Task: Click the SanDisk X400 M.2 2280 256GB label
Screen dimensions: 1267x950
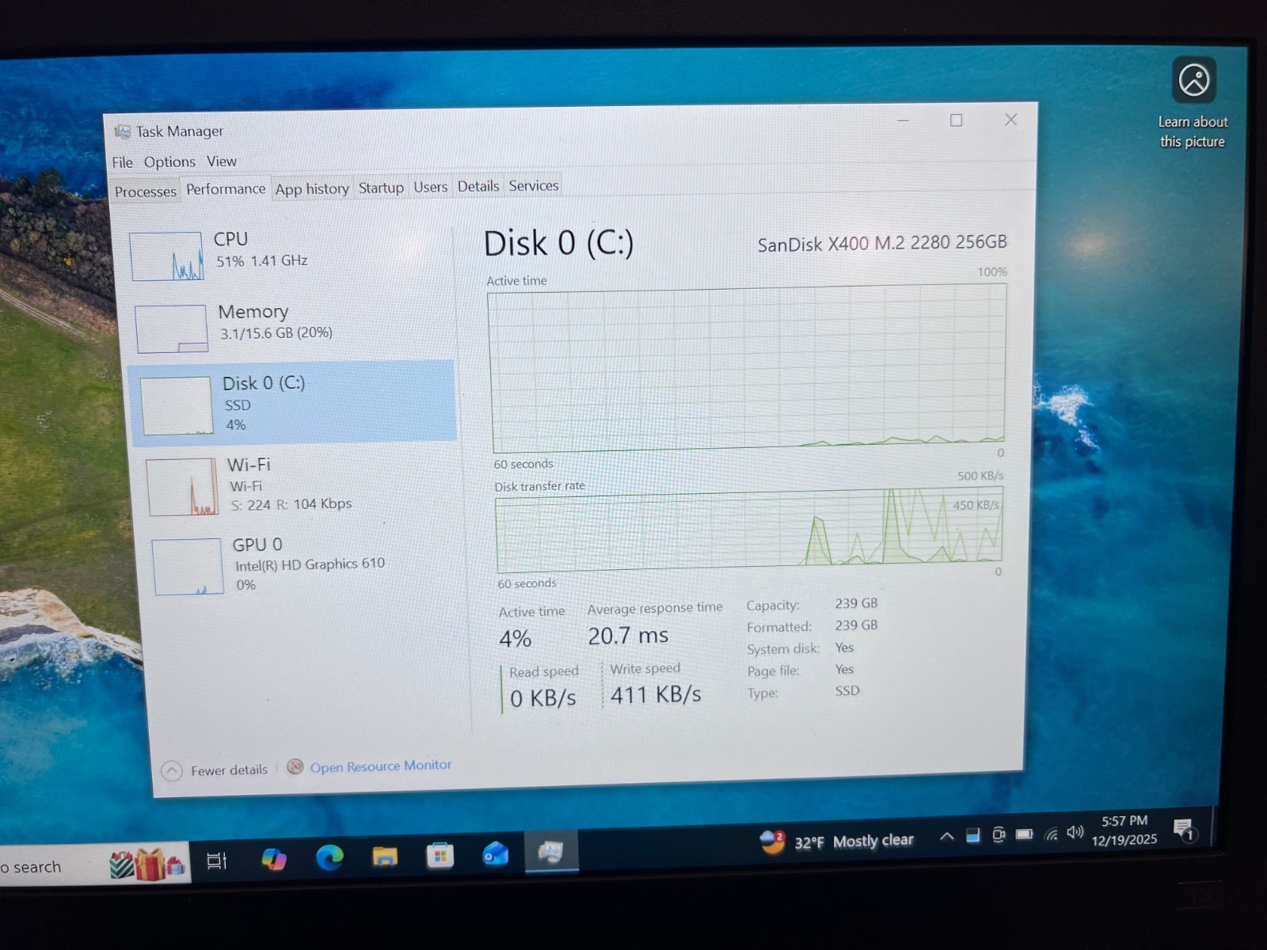Action: click(882, 243)
